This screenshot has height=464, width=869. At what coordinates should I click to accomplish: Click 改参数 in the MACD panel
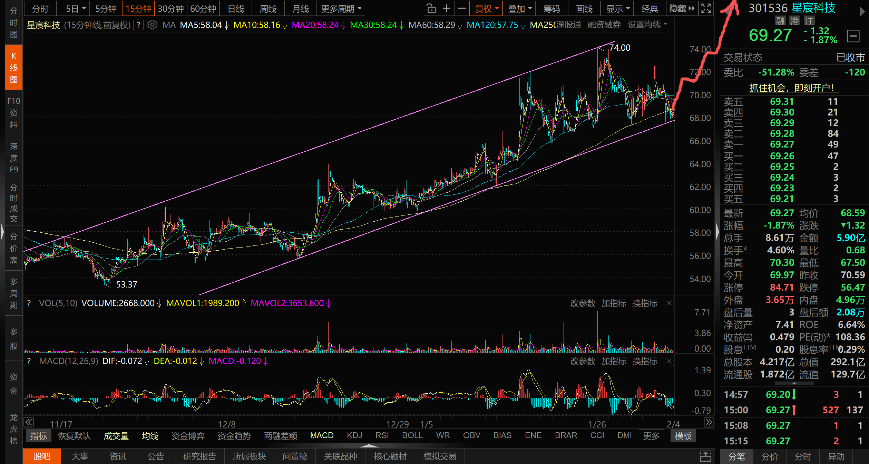point(583,361)
